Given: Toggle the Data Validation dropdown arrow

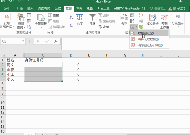Looking at the screenshot, I should (136, 27).
